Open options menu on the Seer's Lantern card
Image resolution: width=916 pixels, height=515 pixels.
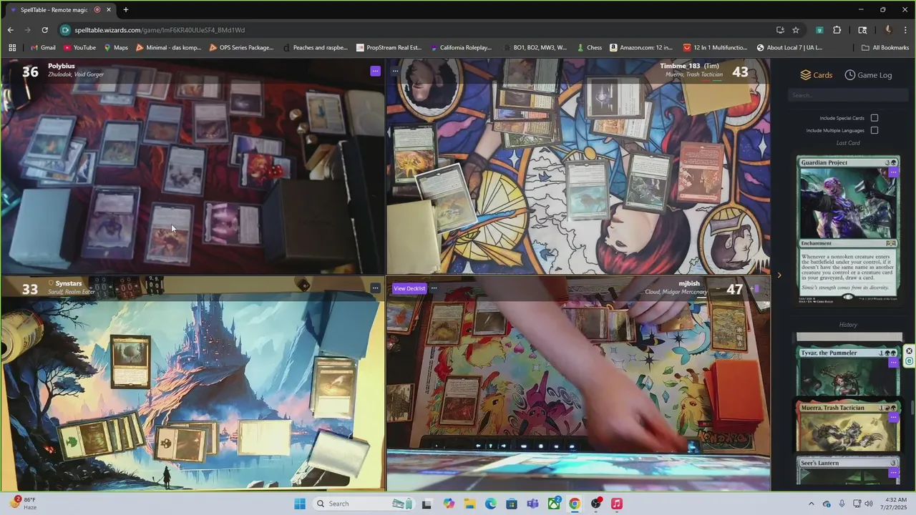click(893, 473)
